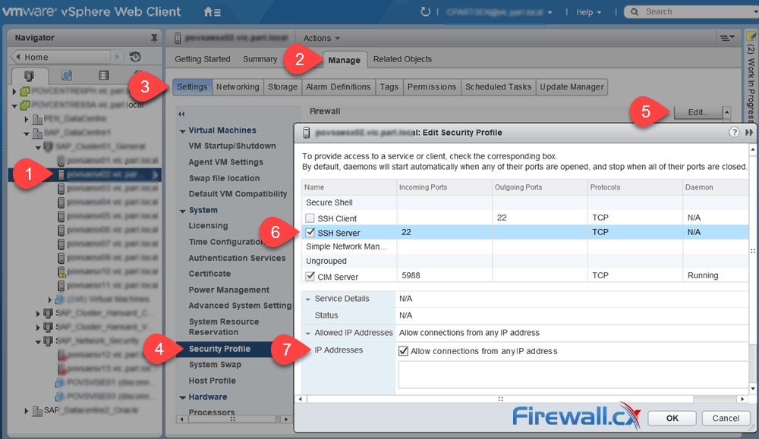Click the Firewall Edit button
This screenshot has width=759, height=439.
(698, 112)
